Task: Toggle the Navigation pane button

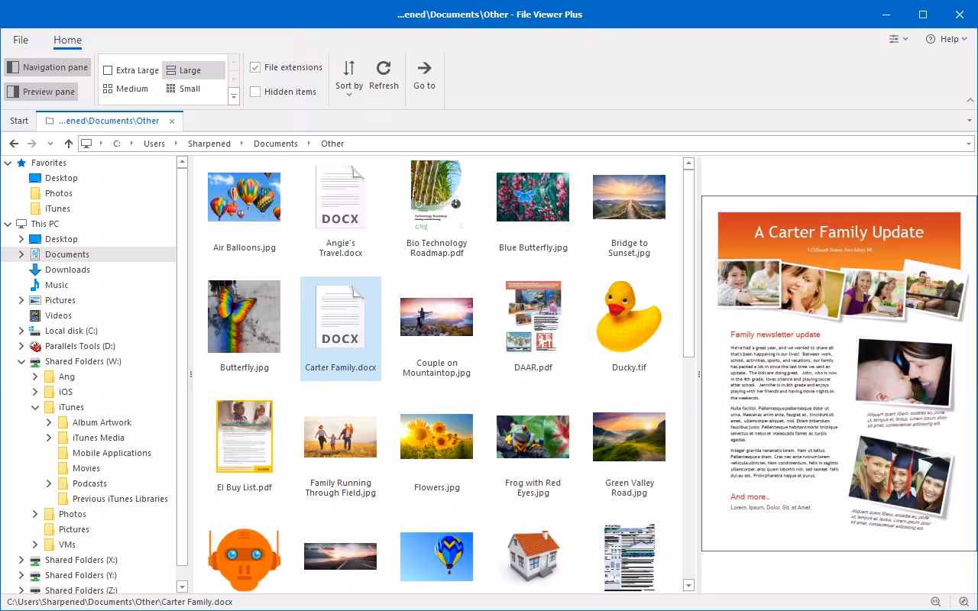Action: (47, 66)
